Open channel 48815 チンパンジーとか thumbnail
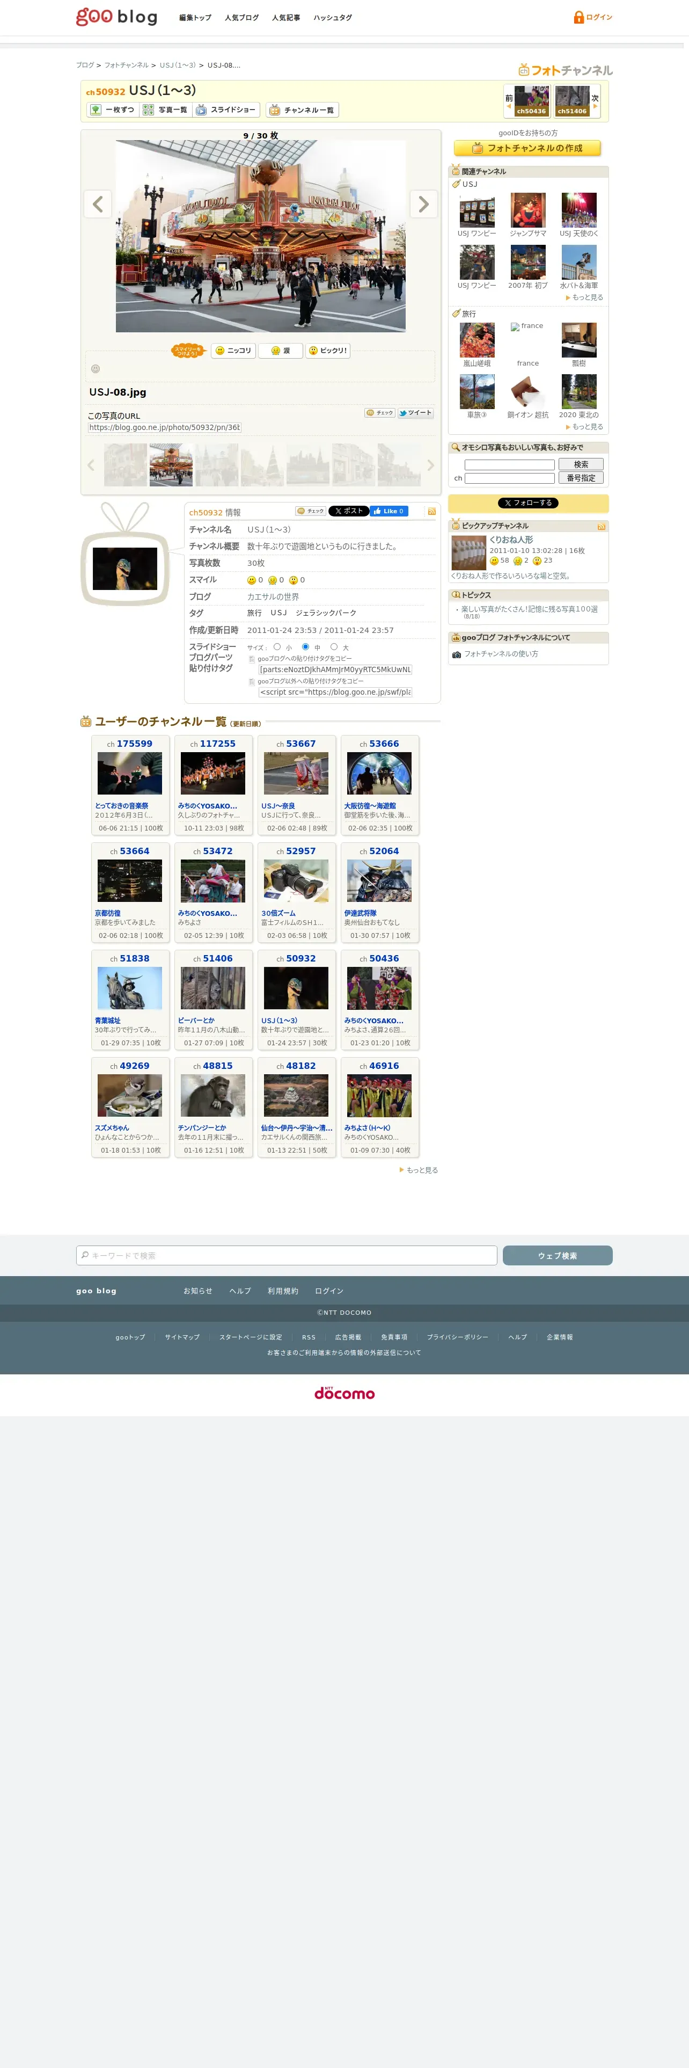 pos(212,1096)
